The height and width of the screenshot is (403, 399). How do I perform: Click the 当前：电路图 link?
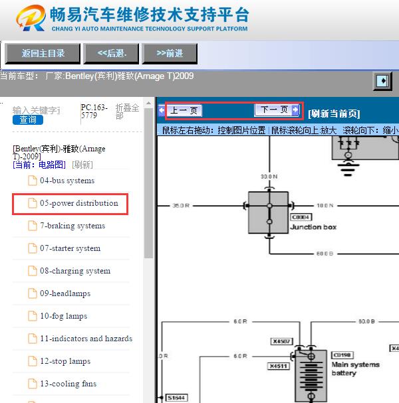click(x=39, y=165)
